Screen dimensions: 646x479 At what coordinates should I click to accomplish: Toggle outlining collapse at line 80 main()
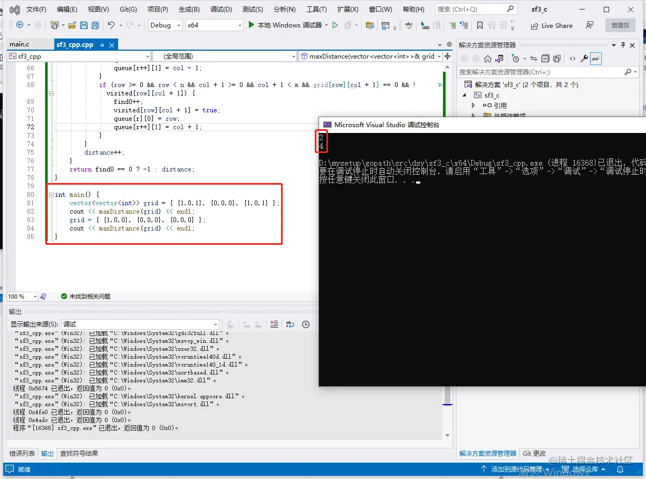(x=51, y=195)
